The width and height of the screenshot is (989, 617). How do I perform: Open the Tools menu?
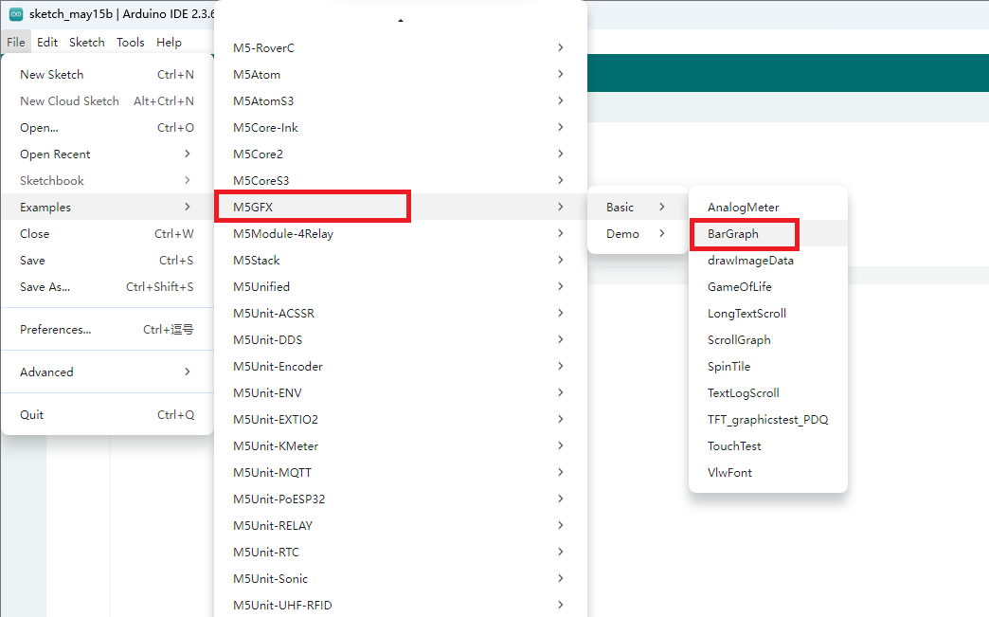131,43
